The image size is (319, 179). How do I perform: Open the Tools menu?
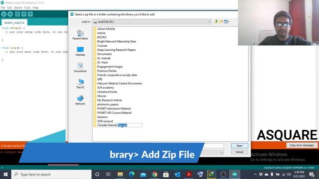coord(27,8)
